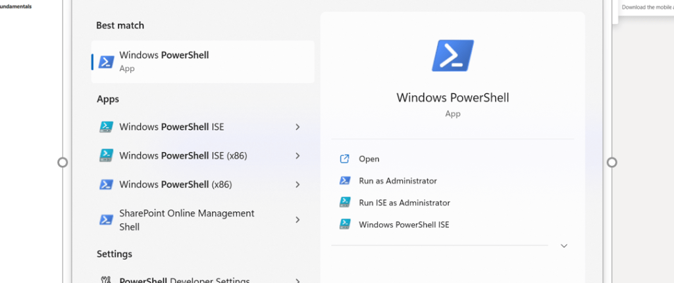Screen dimensions: 674x283
Task: Click the left circular resize handle of image
Action: [x=63, y=162]
